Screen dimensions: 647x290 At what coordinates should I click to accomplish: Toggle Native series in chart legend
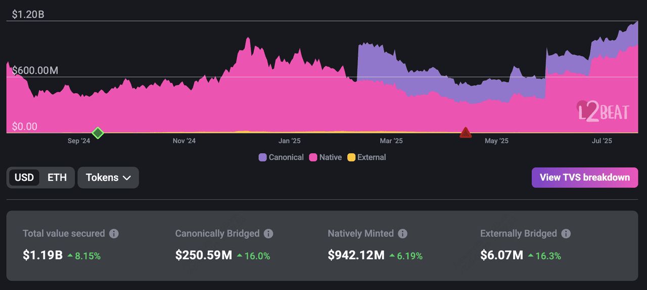(x=326, y=157)
